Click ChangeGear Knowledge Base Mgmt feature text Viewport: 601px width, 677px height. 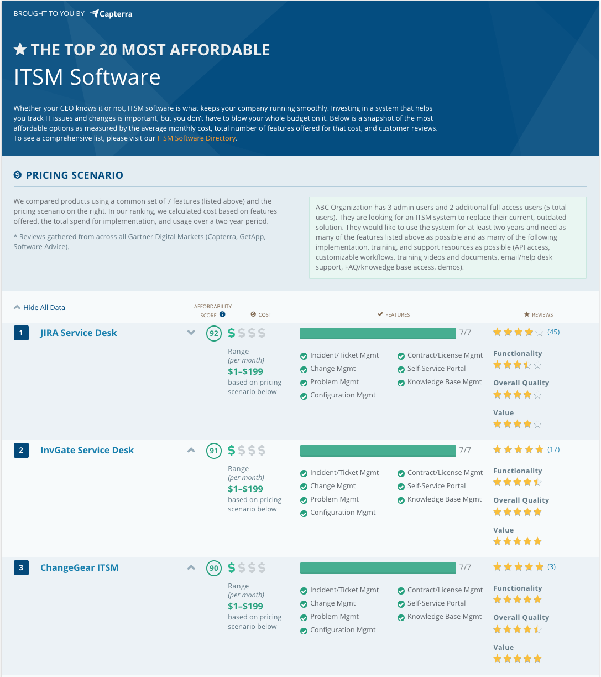pyautogui.click(x=445, y=617)
